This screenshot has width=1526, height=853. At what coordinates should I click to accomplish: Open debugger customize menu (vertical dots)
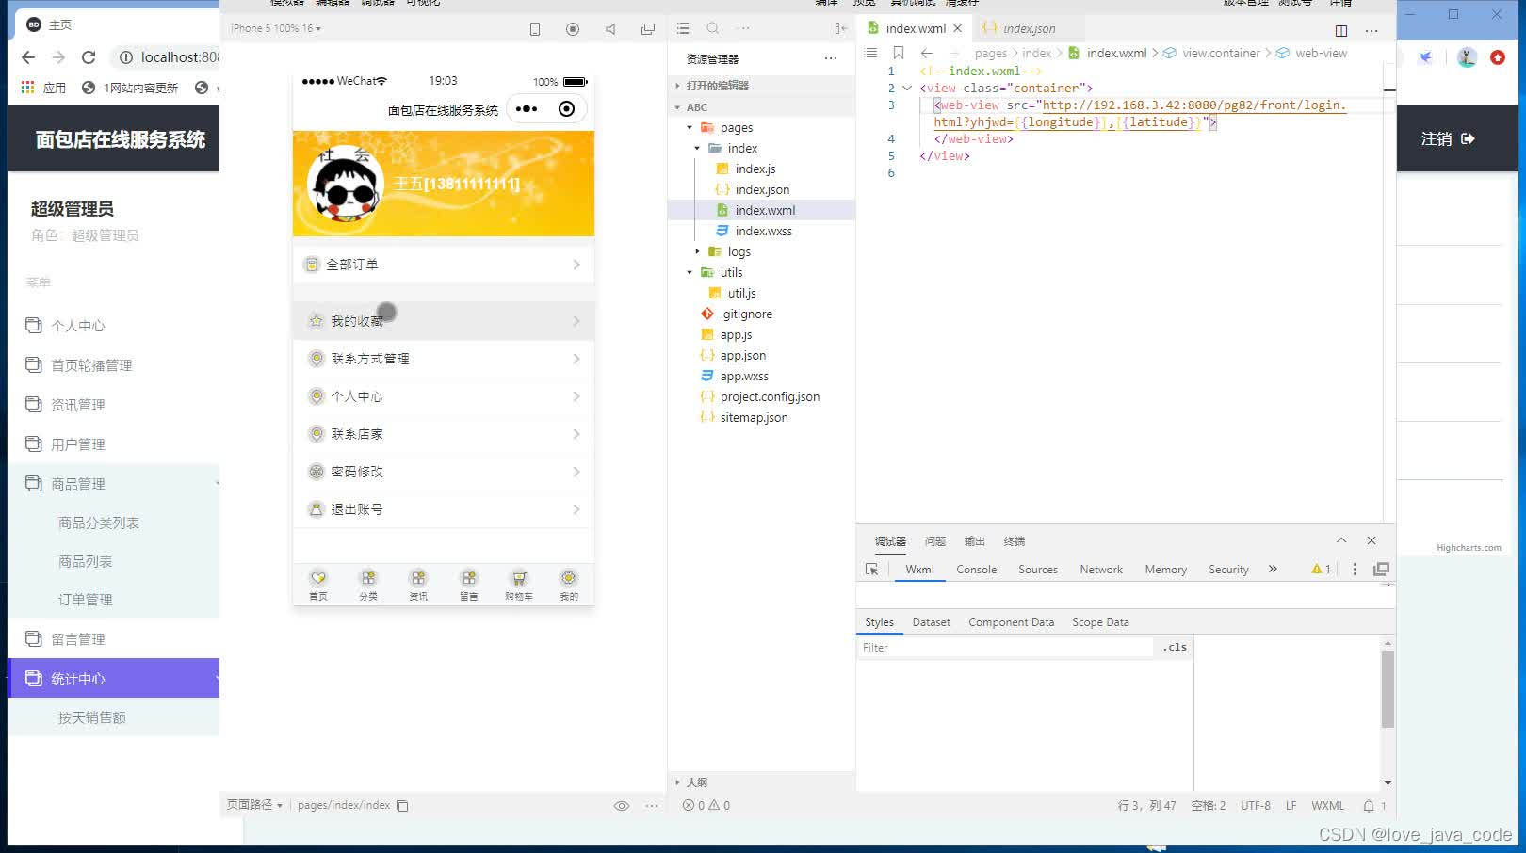point(1355,570)
